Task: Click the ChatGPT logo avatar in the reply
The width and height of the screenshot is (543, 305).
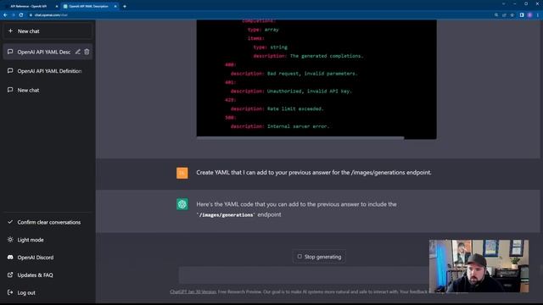Action: (182, 204)
